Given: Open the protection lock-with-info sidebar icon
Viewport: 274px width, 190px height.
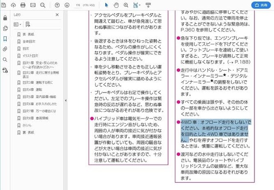Looking at the screenshot, I should [5, 71].
